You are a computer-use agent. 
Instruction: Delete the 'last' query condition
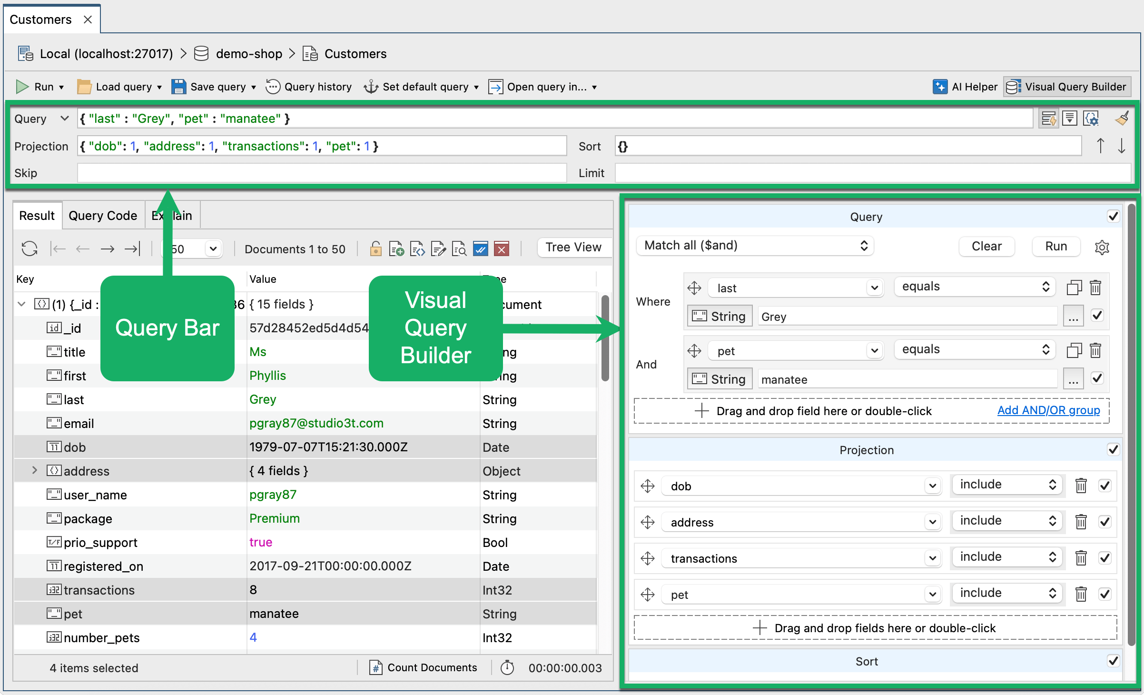pyautogui.click(x=1095, y=288)
